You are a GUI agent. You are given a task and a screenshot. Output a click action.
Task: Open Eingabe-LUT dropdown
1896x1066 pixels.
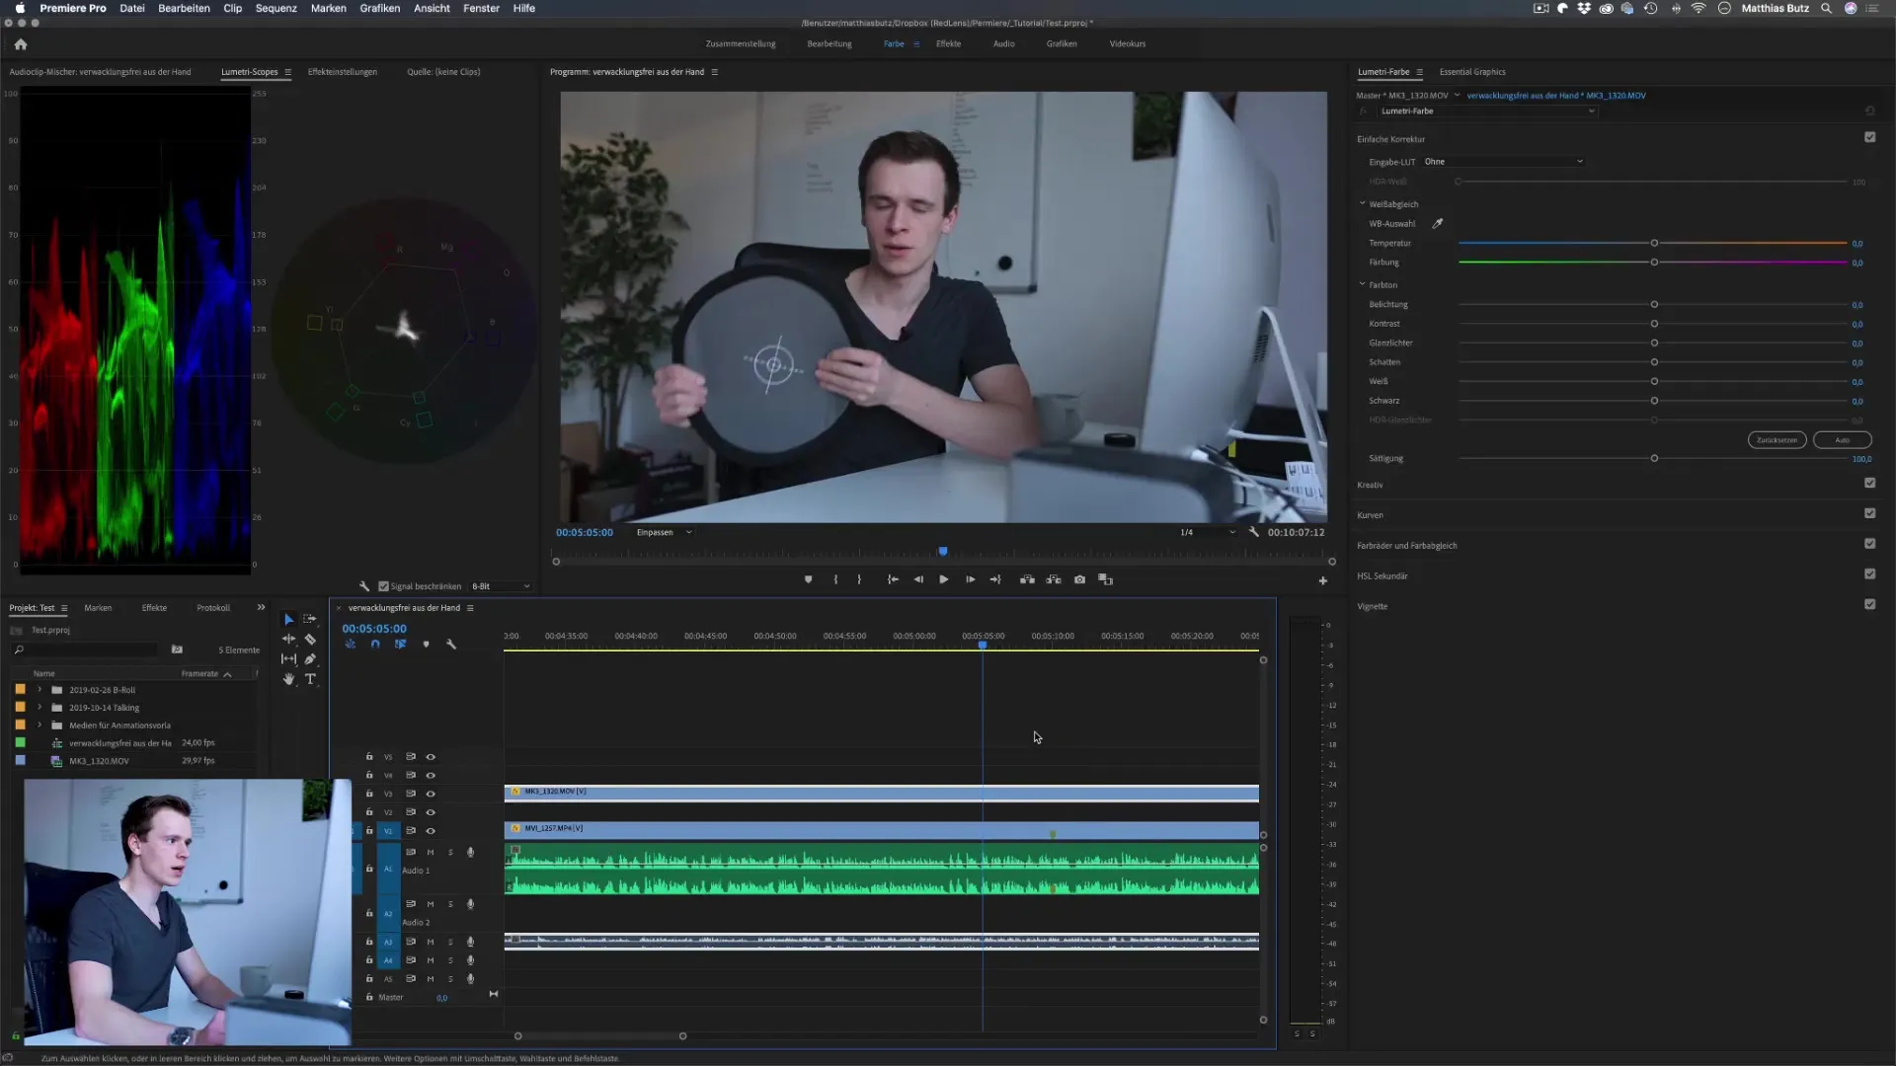(x=1503, y=162)
